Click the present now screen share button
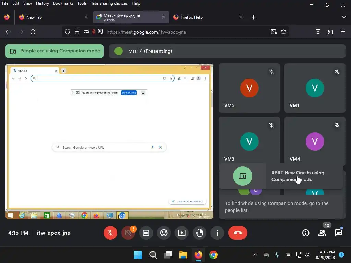The image size is (351, 263). pyautogui.click(x=182, y=233)
